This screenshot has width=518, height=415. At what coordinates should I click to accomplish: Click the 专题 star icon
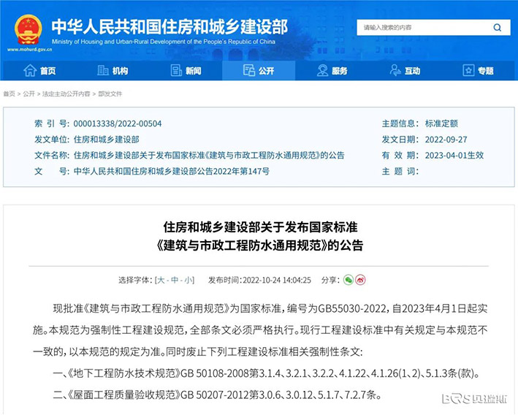[x=468, y=71]
